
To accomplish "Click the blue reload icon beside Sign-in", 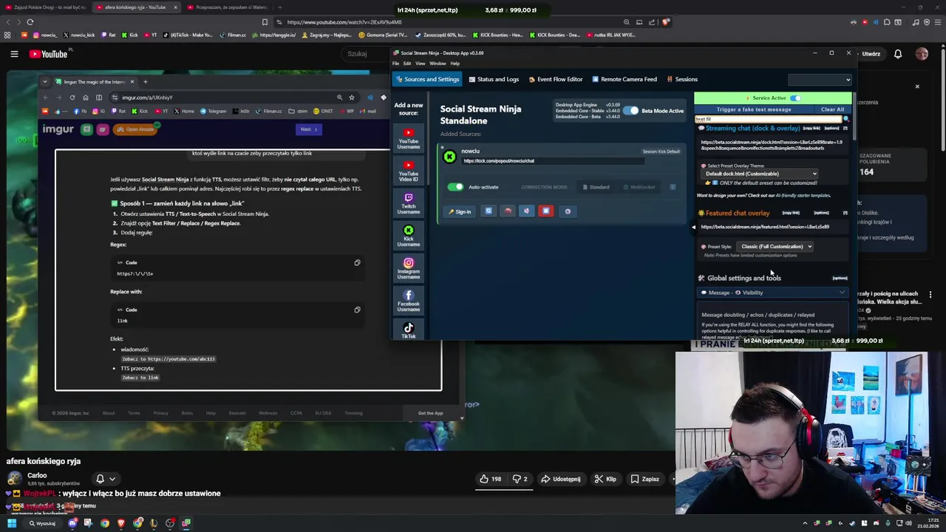I will pos(488,211).
